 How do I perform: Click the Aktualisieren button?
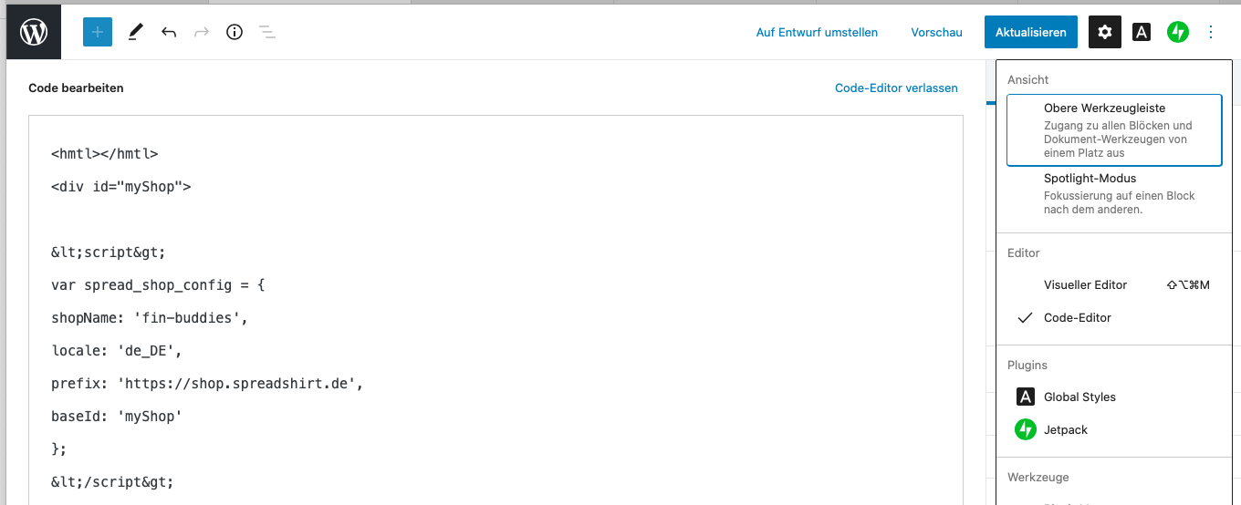tap(1030, 32)
